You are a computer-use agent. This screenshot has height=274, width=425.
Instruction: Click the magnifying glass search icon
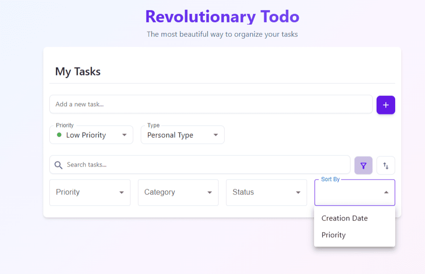(58, 165)
